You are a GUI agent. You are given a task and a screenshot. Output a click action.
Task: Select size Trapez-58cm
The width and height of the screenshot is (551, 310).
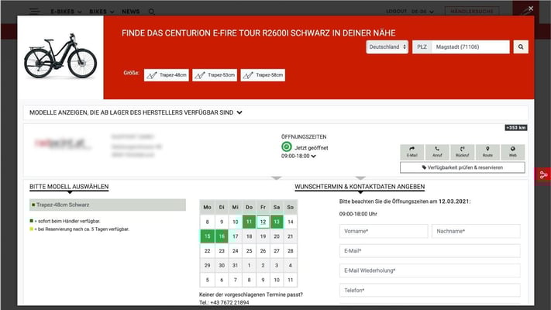click(263, 75)
